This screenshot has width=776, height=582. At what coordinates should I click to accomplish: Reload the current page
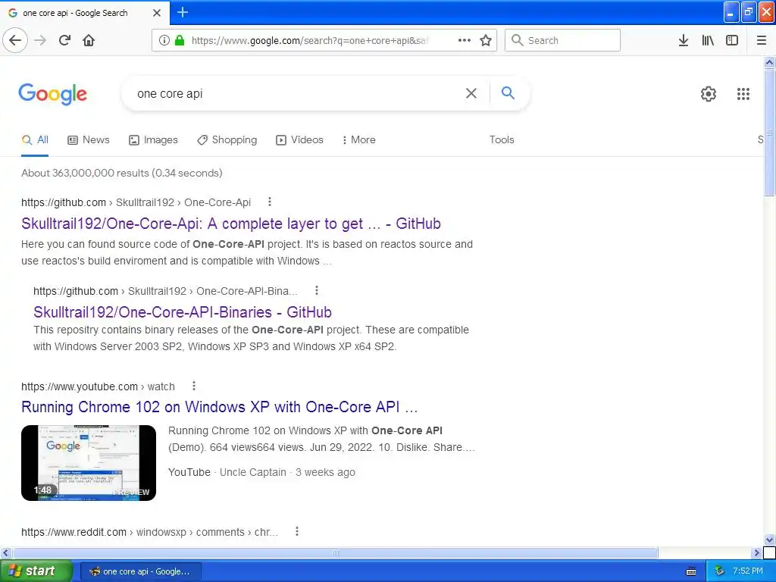(x=65, y=40)
